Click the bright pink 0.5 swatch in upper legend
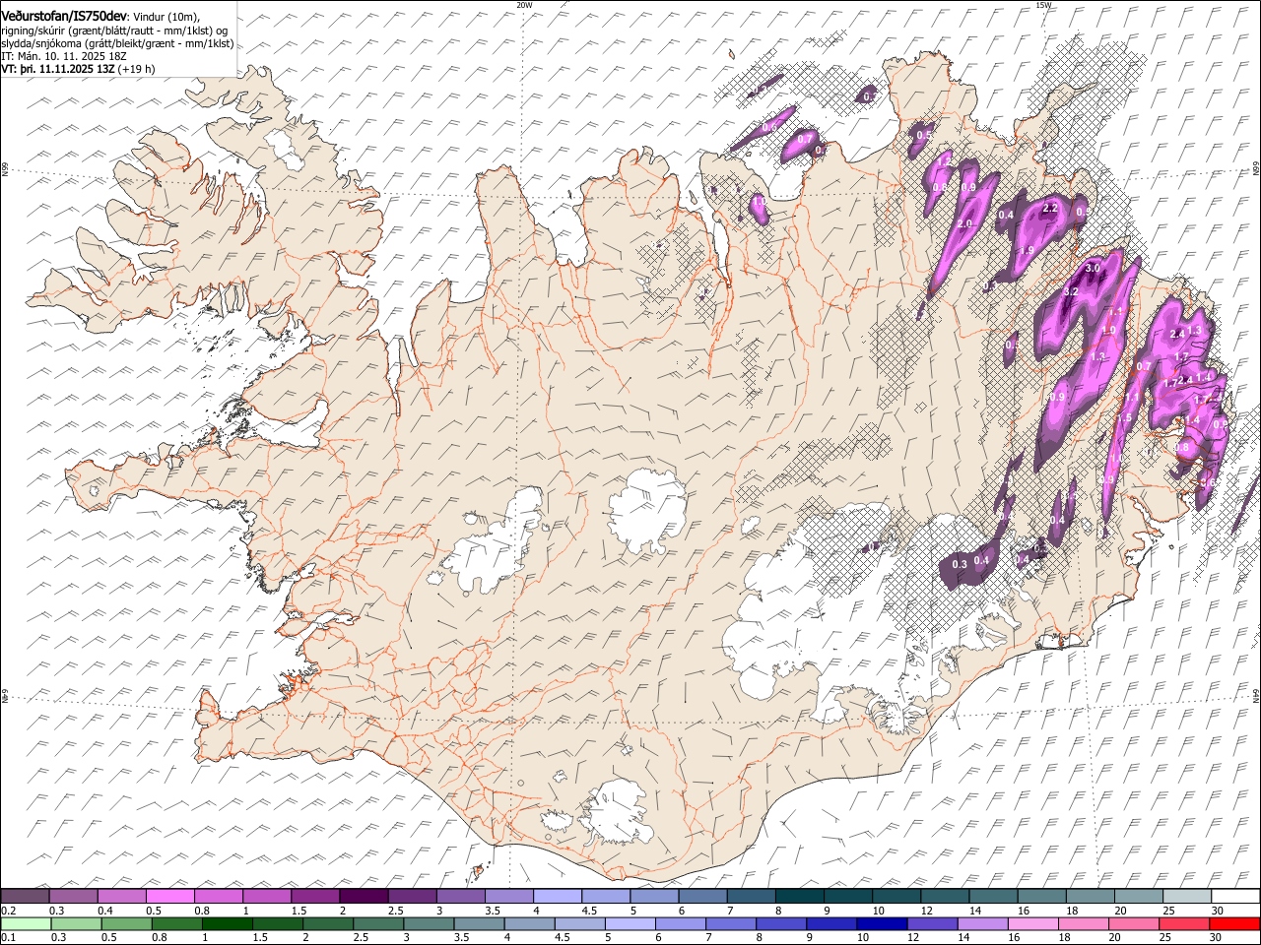This screenshot has height=945, width=1261. point(170,897)
